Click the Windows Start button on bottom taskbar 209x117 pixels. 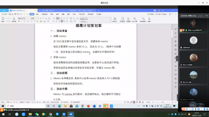pyautogui.click(x=3, y=114)
